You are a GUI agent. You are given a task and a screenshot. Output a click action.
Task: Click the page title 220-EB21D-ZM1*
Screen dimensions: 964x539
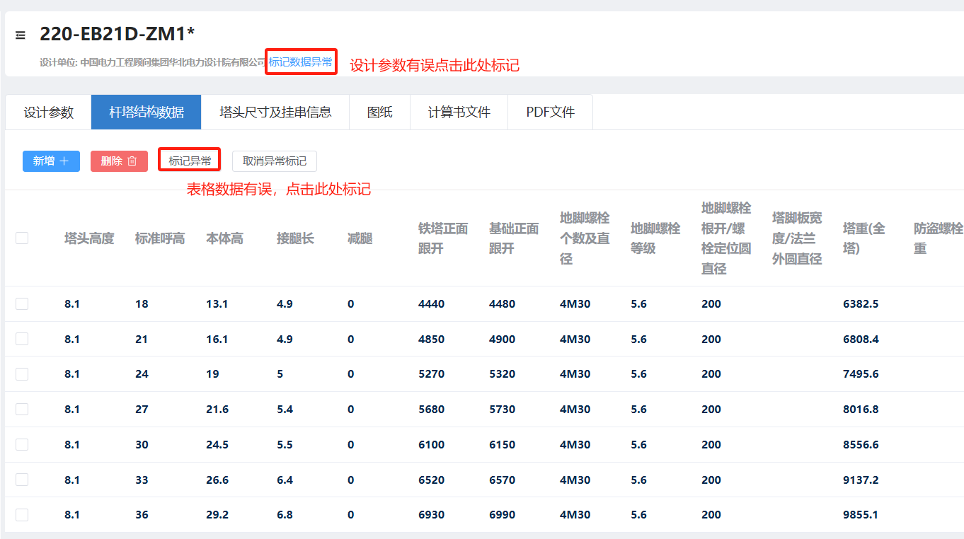point(117,33)
